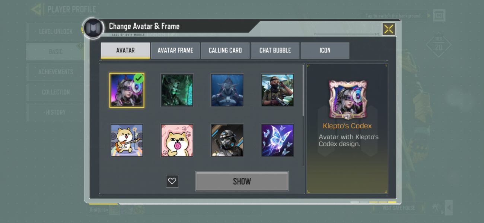Select the Klepto's Codex avatar thumbnail
The width and height of the screenshot is (484, 223).
pos(127,90)
